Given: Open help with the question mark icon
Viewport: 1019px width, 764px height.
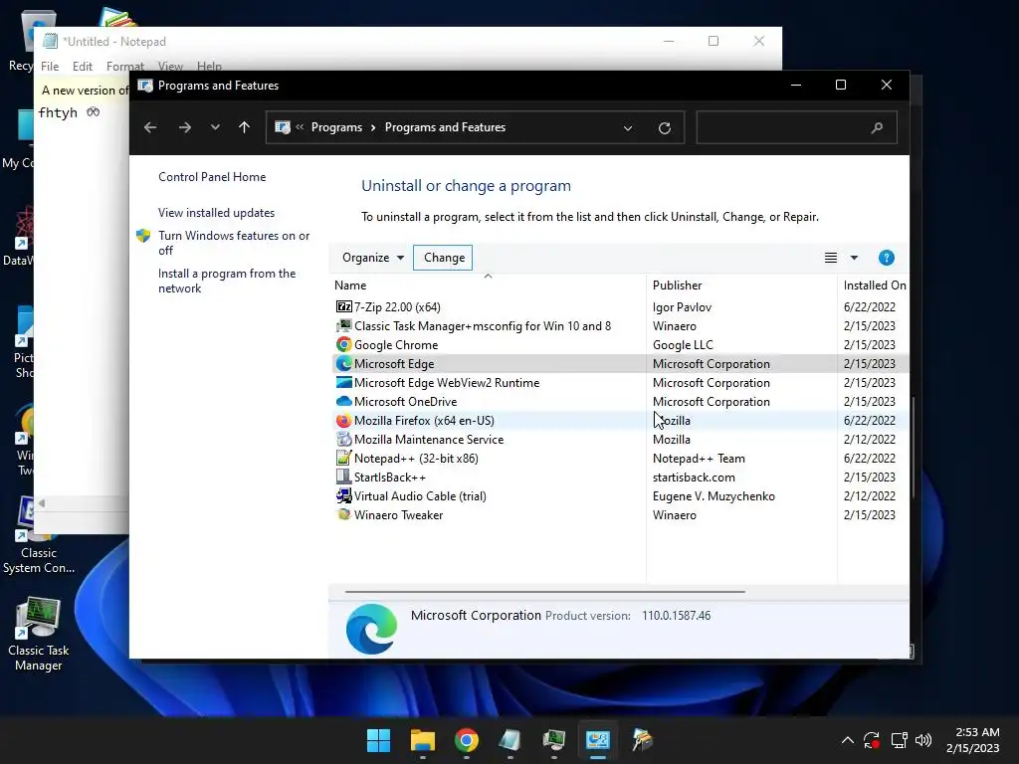Looking at the screenshot, I should tap(886, 258).
